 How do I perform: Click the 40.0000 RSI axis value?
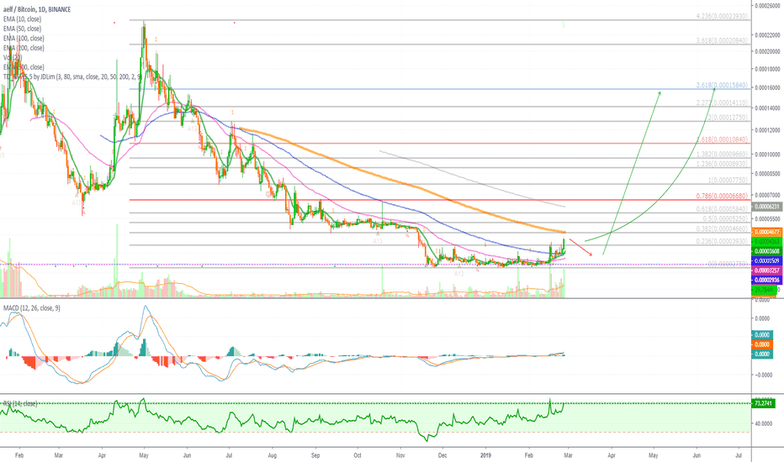pos(765,423)
